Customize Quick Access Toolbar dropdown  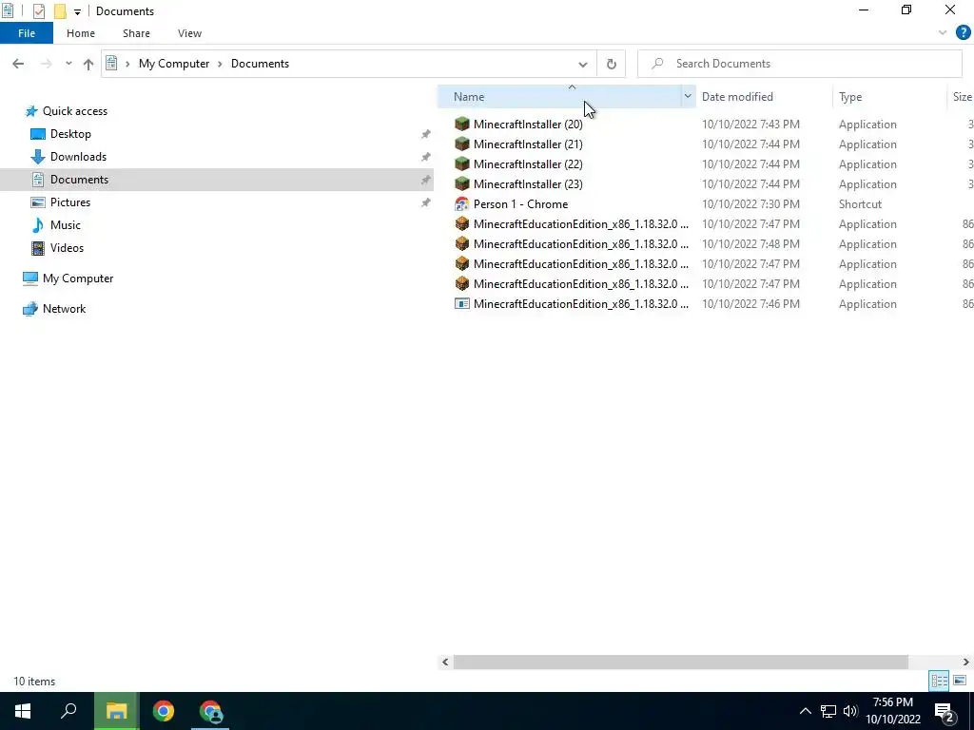pyautogui.click(x=77, y=11)
